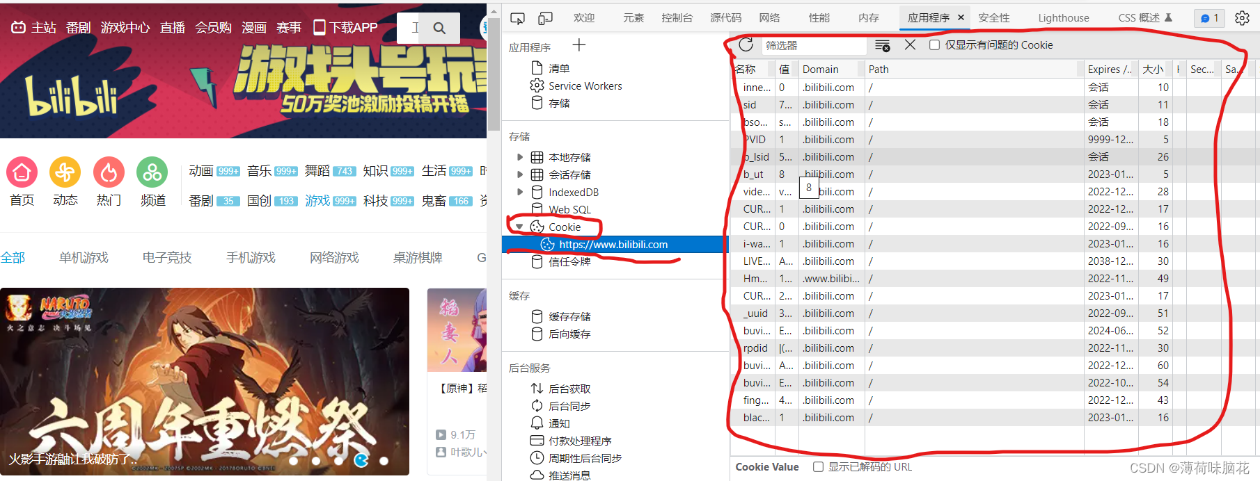The width and height of the screenshot is (1260, 481).
Task: Click bilibili 动态 icon
Action: coord(65,172)
